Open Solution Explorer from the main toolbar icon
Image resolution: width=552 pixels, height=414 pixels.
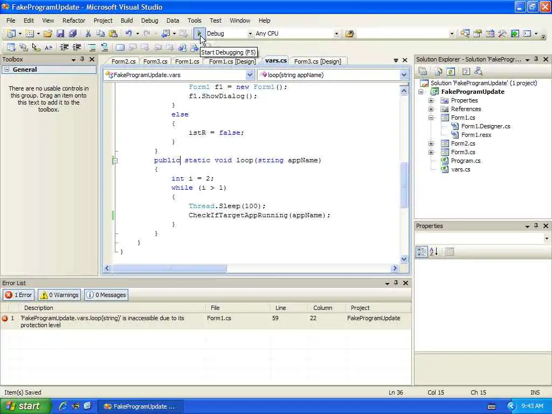(465, 33)
